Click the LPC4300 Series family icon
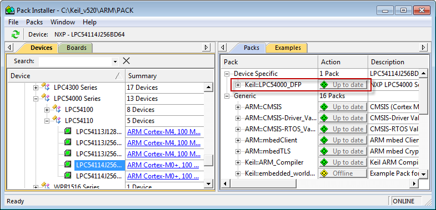This screenshot has height=210, width=436. tap(46, 87)
